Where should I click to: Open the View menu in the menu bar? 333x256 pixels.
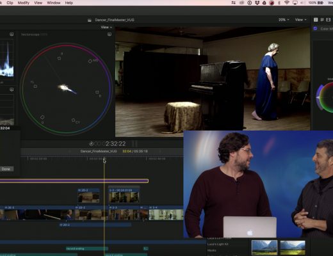pyautogui.click(x=38, y=3)
